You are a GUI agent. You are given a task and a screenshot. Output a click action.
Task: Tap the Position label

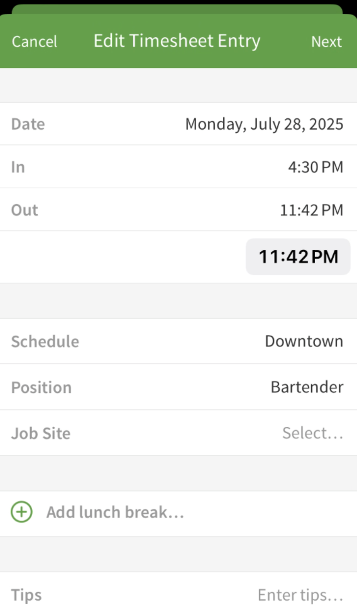point(41,387)
